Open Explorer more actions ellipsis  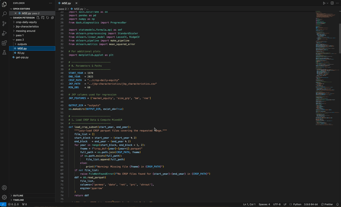[51, 3]
